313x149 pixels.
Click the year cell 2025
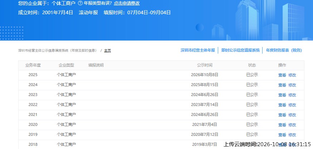33,75
